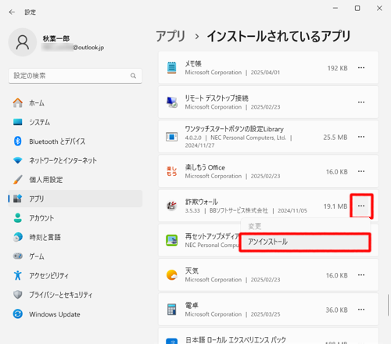This screenshot has width=391, height=344.
Task: Open アカウント settings
Action: click(x=75, y=218)
